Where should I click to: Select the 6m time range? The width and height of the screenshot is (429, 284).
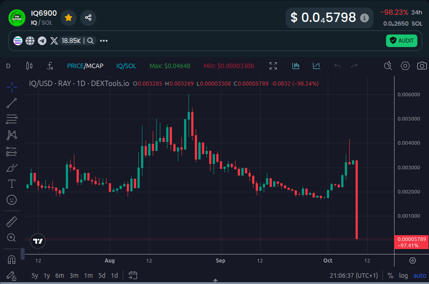pos(60,275)
